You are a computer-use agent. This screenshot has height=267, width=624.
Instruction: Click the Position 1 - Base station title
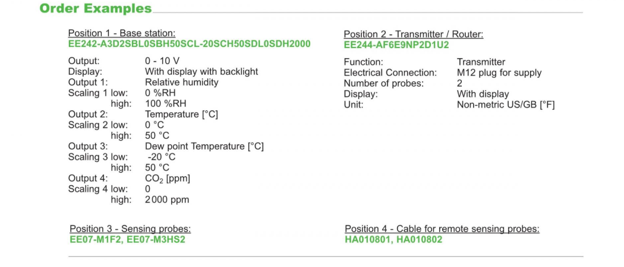(x=121, y=33)
